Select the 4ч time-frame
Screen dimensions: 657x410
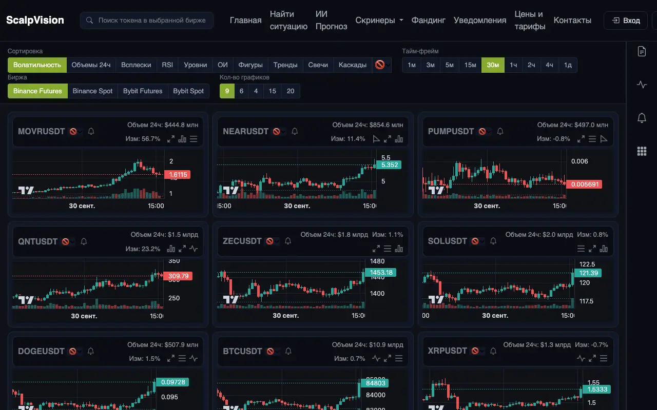(549, 65)
